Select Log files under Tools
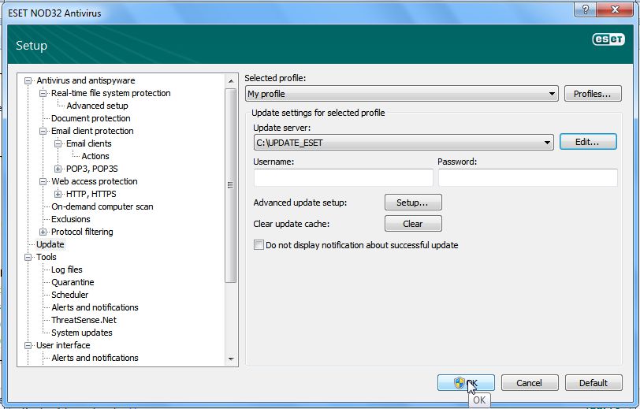 [66, 270]
